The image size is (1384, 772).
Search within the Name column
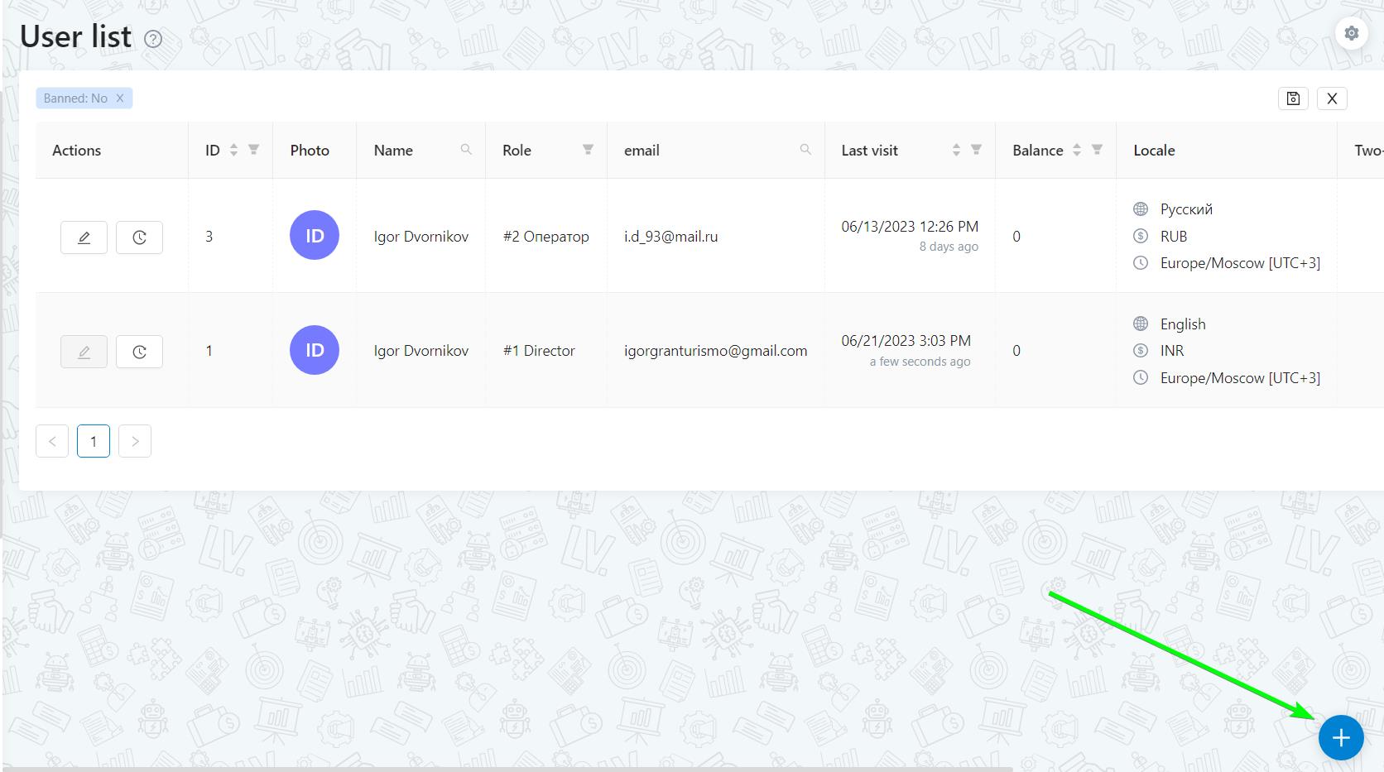[x=466, y=150]
